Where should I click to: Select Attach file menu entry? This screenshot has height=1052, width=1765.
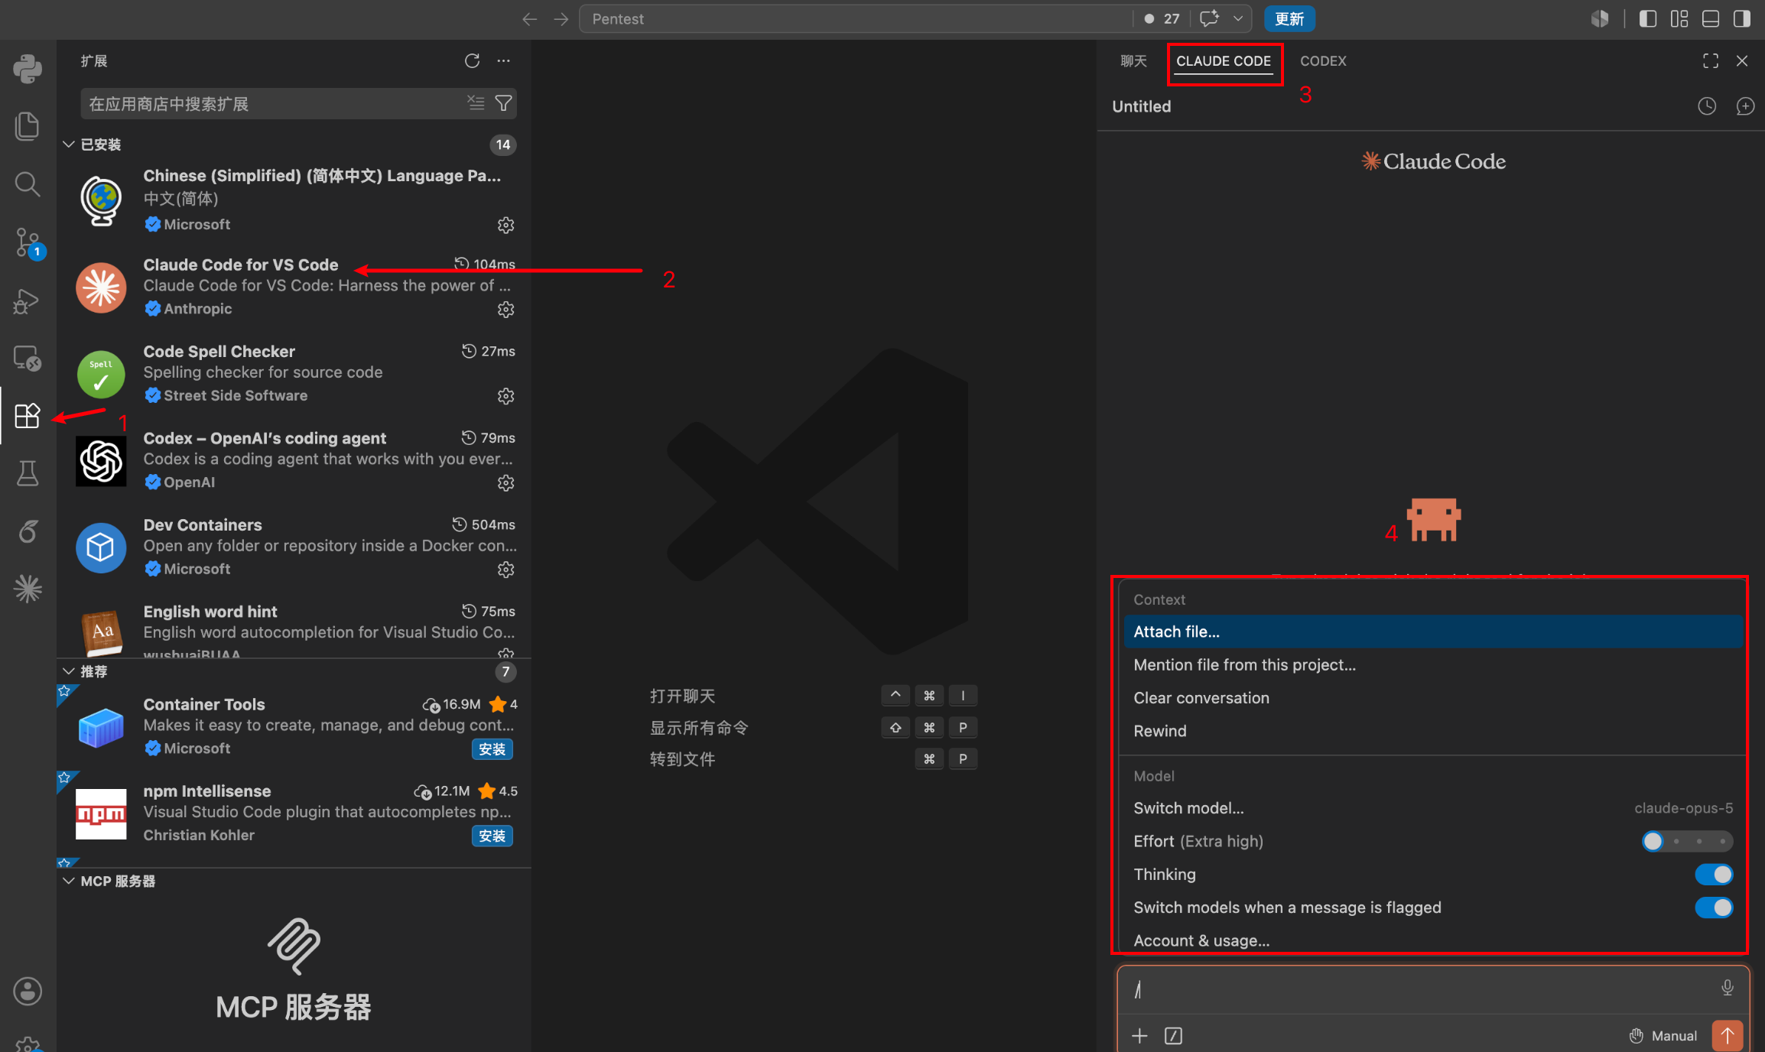click(1433, 632)
